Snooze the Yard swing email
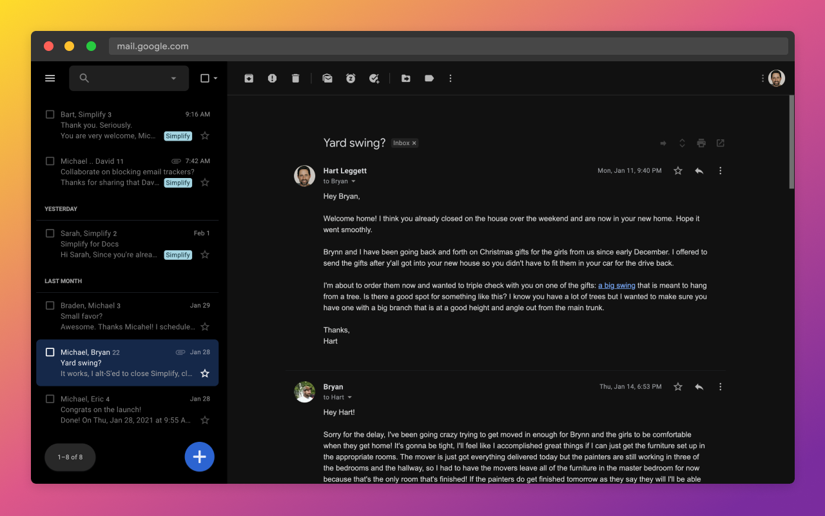 point(351,78)
